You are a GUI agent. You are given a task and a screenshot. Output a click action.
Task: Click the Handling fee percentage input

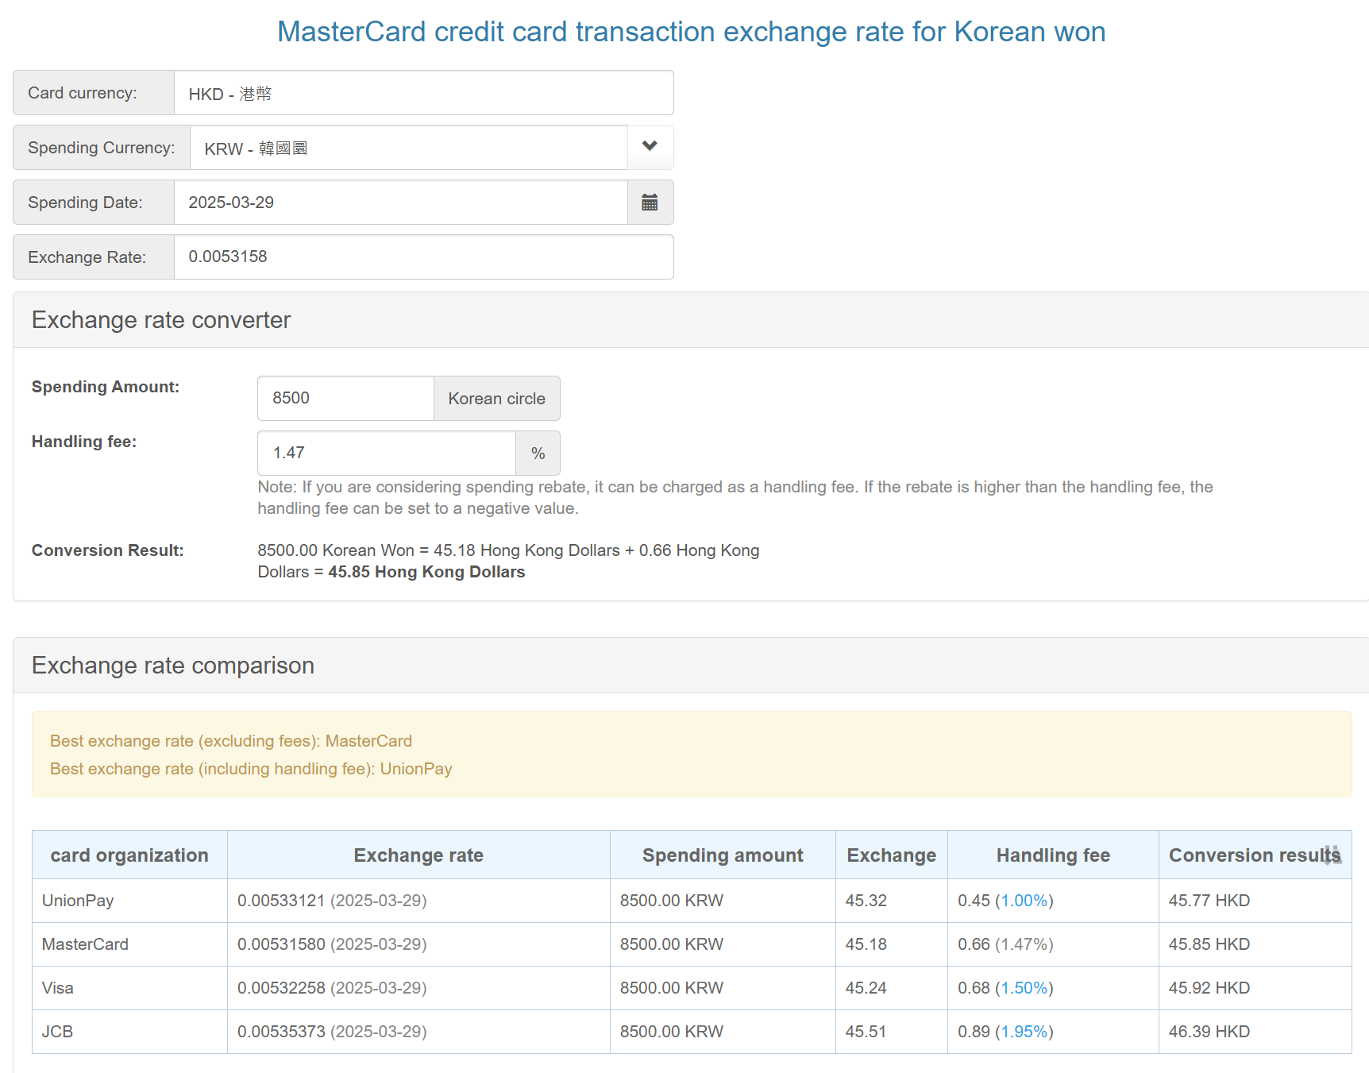[x=386, y=453]
